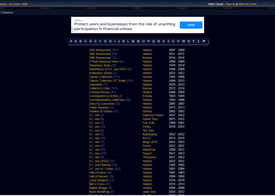Click the Sign In link

(x=230, y=4)
